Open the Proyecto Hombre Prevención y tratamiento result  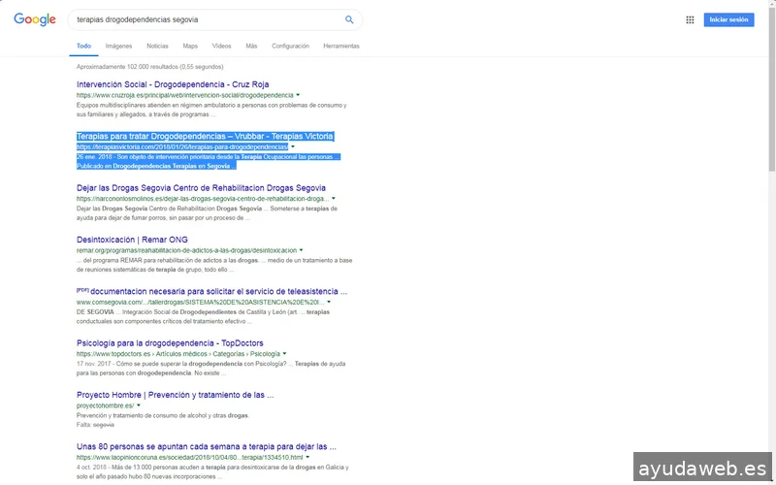[176, 395]
